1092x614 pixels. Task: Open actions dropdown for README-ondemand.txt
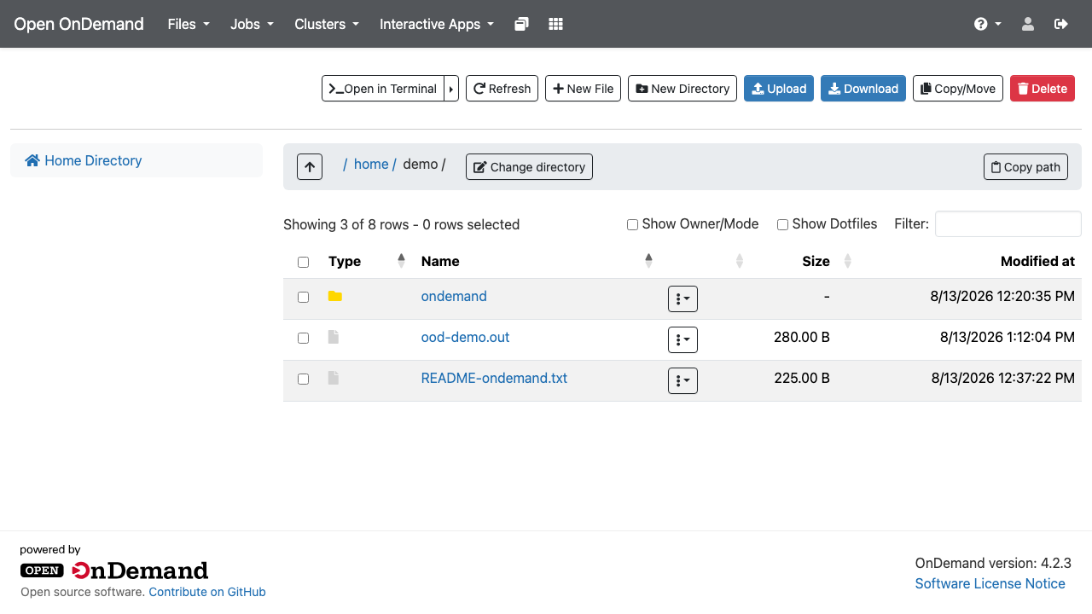point(682,380)
